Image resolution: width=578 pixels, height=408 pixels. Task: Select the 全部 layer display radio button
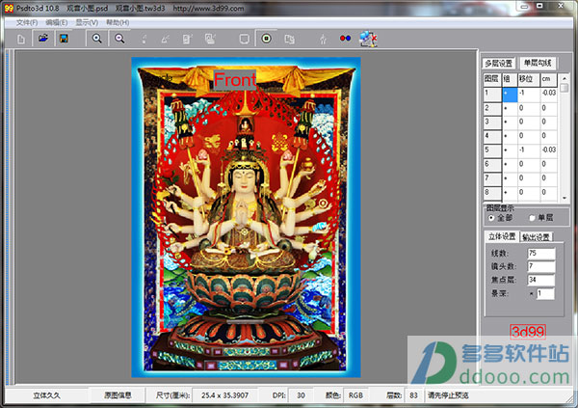tap(491, 218)
